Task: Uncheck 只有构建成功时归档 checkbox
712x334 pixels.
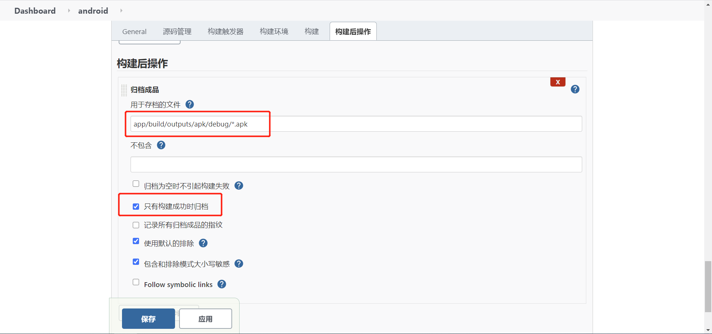Action: pos(136,206)
